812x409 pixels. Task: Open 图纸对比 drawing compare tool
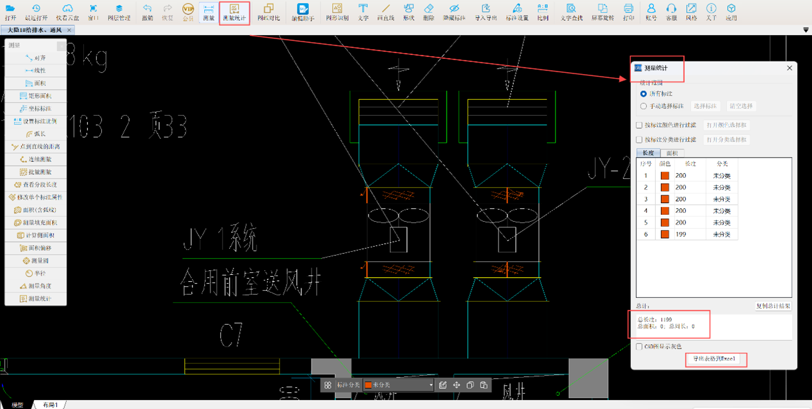tap(268, 12)
